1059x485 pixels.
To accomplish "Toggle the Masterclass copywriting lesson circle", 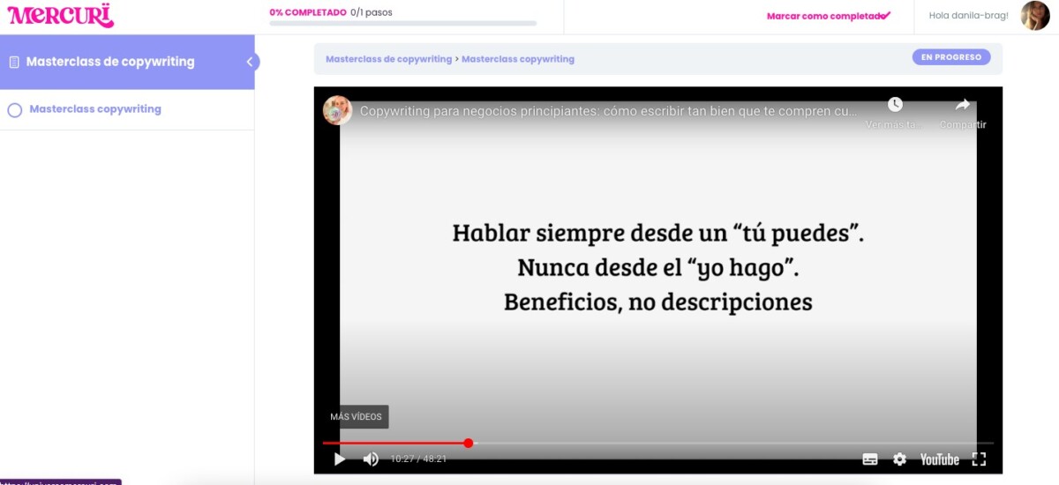I will tap(14, 110).
